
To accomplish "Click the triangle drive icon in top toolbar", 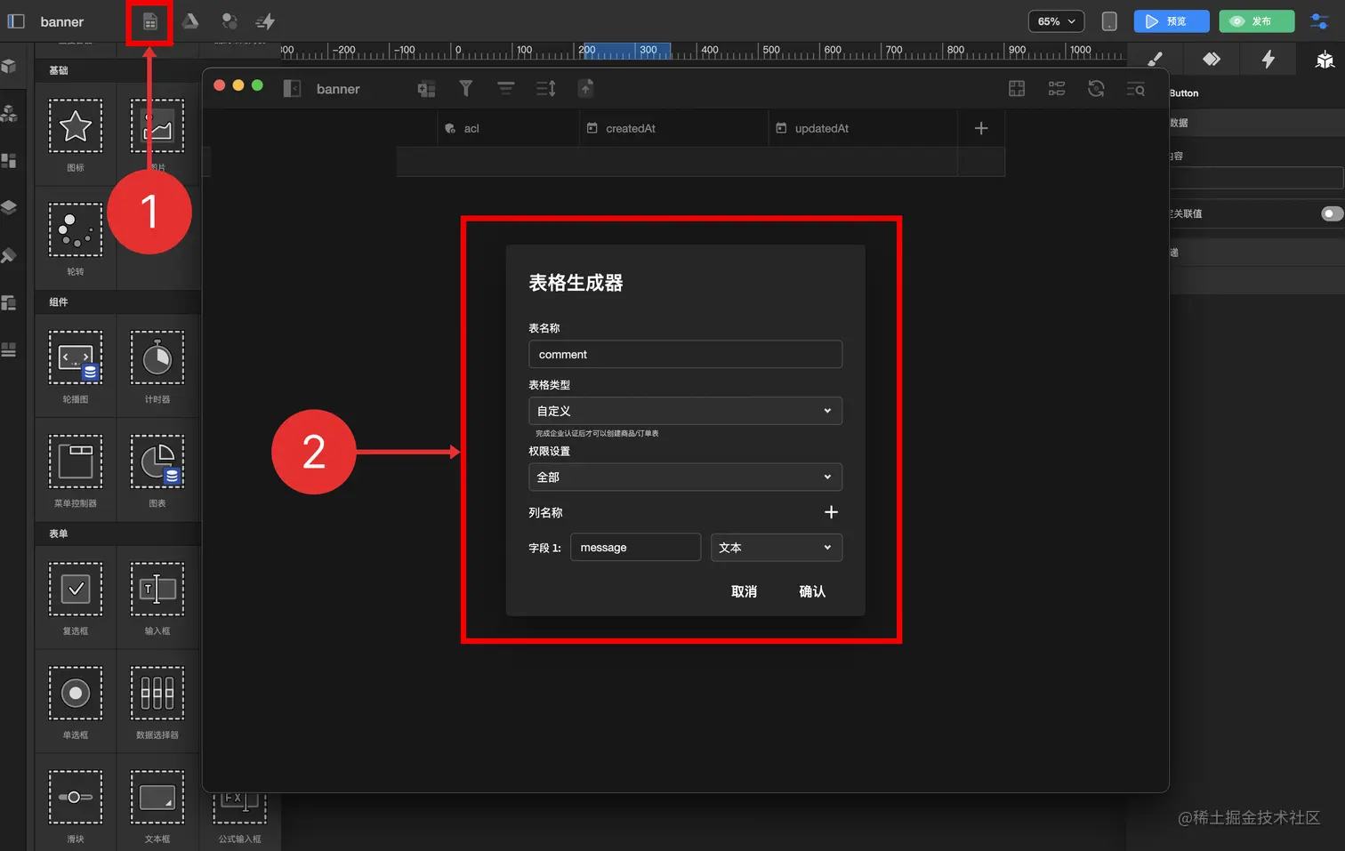I will [190, 20].
